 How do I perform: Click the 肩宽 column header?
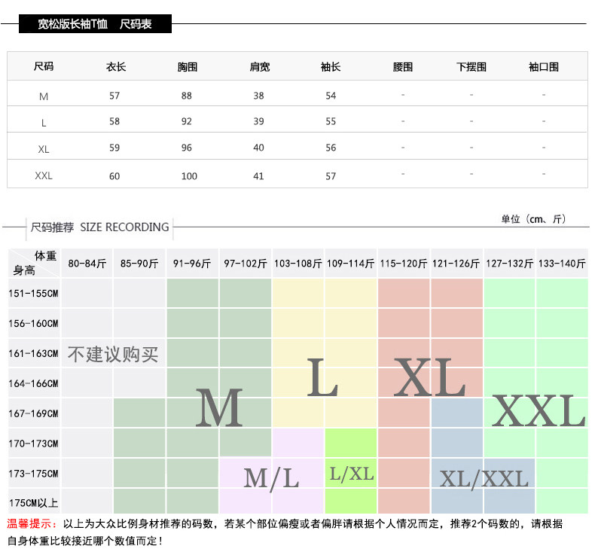pyautogui.click(x=260, y=67)
